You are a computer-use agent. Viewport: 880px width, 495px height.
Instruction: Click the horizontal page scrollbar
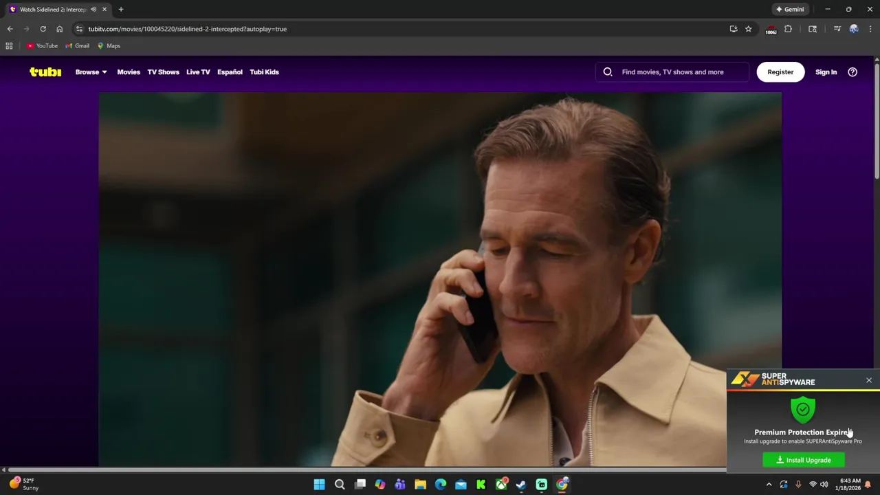367,470
